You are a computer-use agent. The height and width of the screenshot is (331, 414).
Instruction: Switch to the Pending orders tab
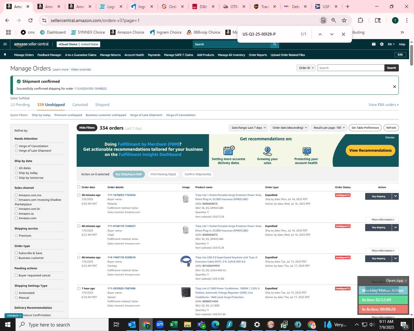[20, 105]
